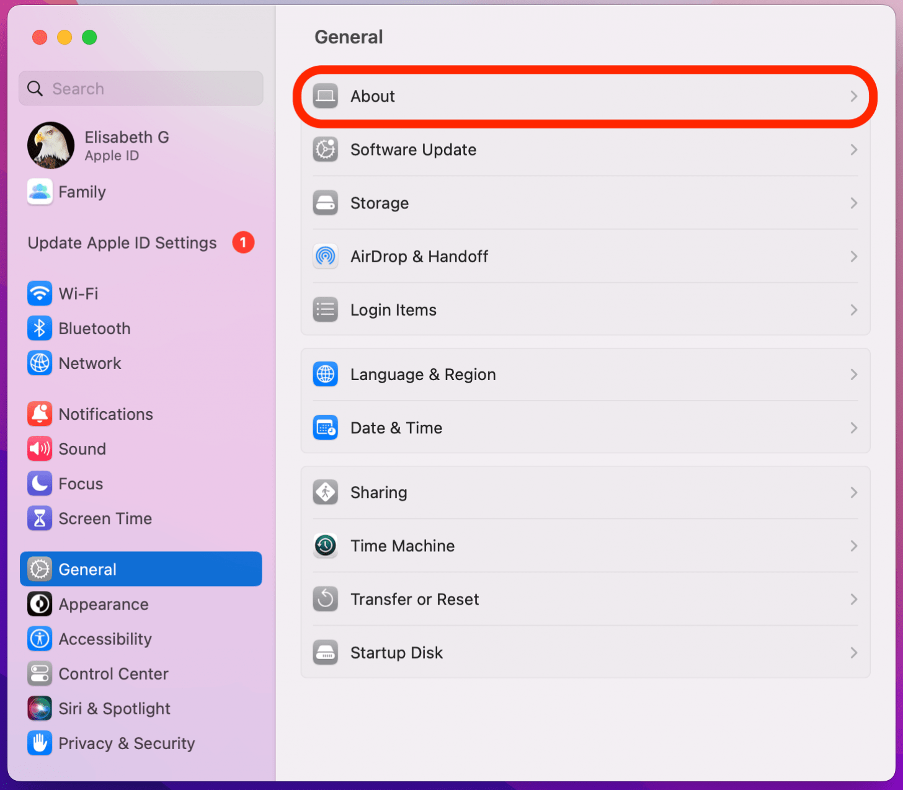This screenshot has height=790, width=903.
Task: Open Time Machine via its clock icon
Action: tap(325, 546)
